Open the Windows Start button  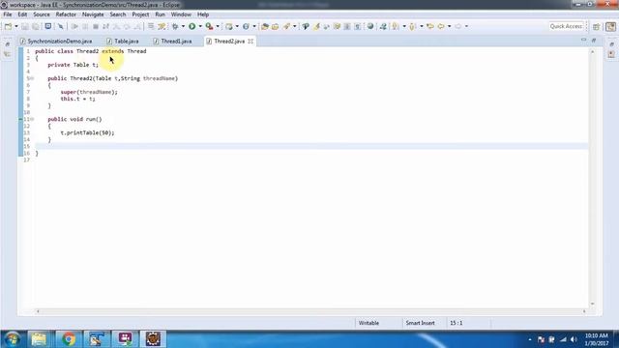tap(12, 339)
